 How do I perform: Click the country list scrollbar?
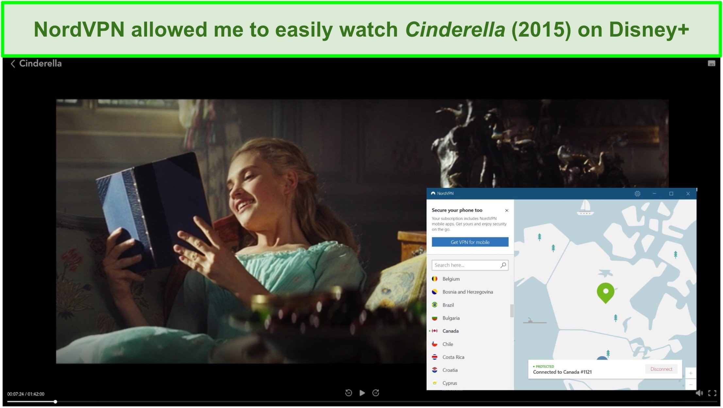coord(512,311)
